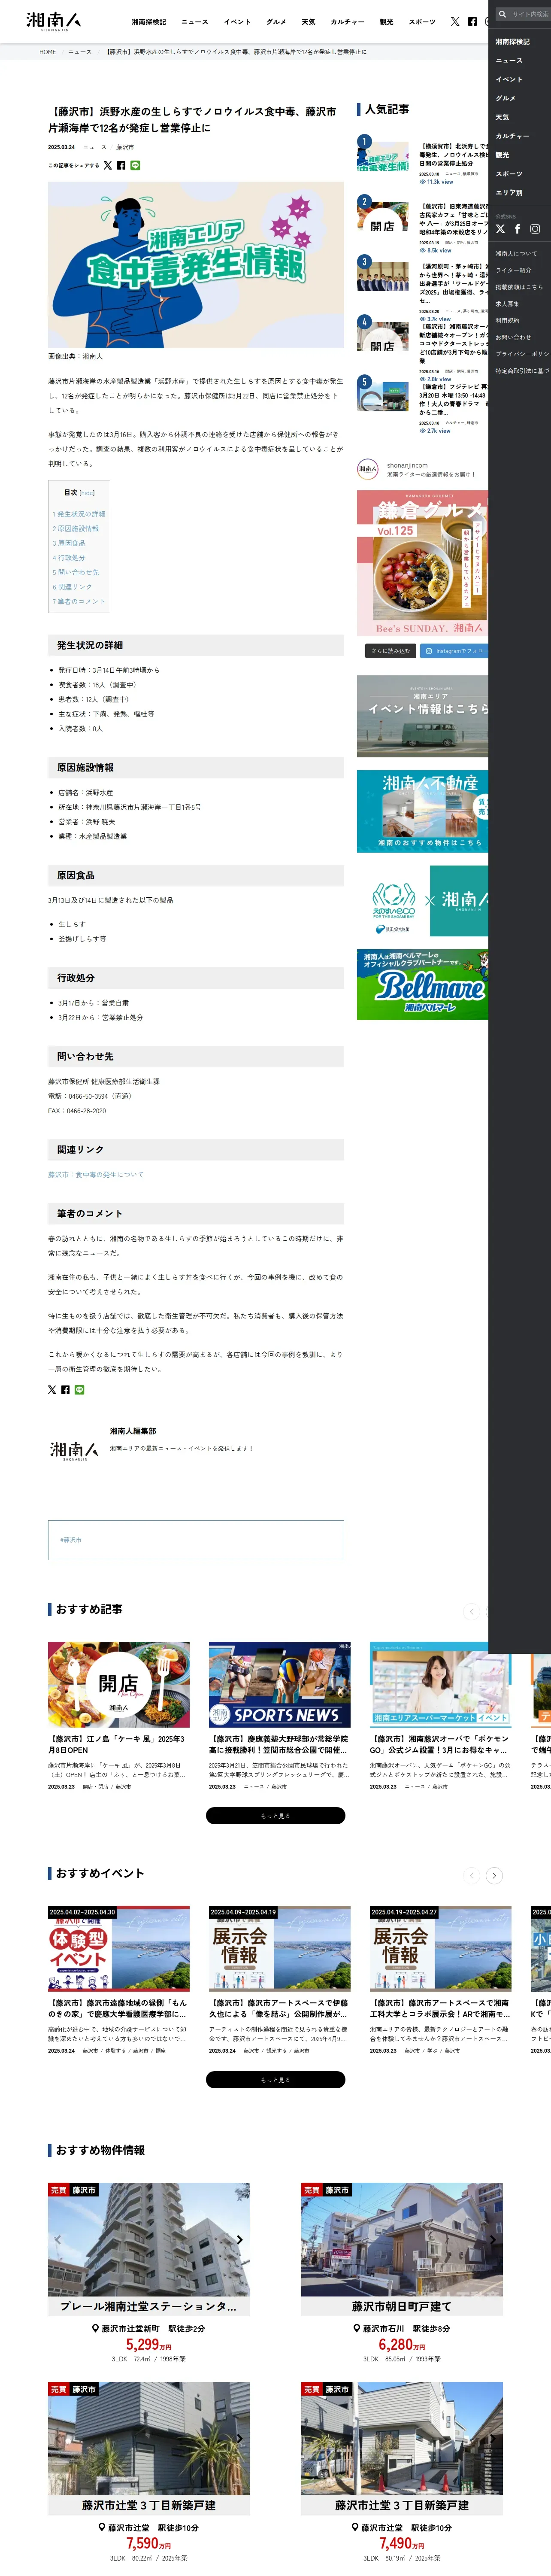
Task: Click the 湘南人 logo in the header
Action: (x=54, y=21)
